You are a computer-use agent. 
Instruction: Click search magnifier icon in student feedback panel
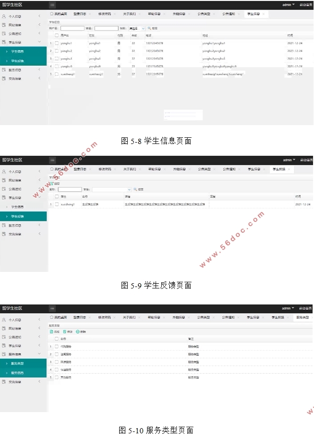[135, 189]
